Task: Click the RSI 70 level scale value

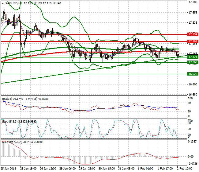Action: 189,103
